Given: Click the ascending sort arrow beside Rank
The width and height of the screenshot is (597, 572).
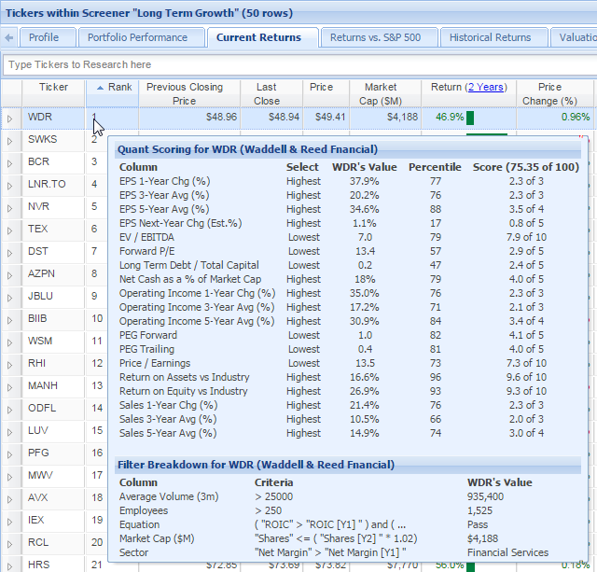Looking at the screenshot, I should click(x=100, y=88).
